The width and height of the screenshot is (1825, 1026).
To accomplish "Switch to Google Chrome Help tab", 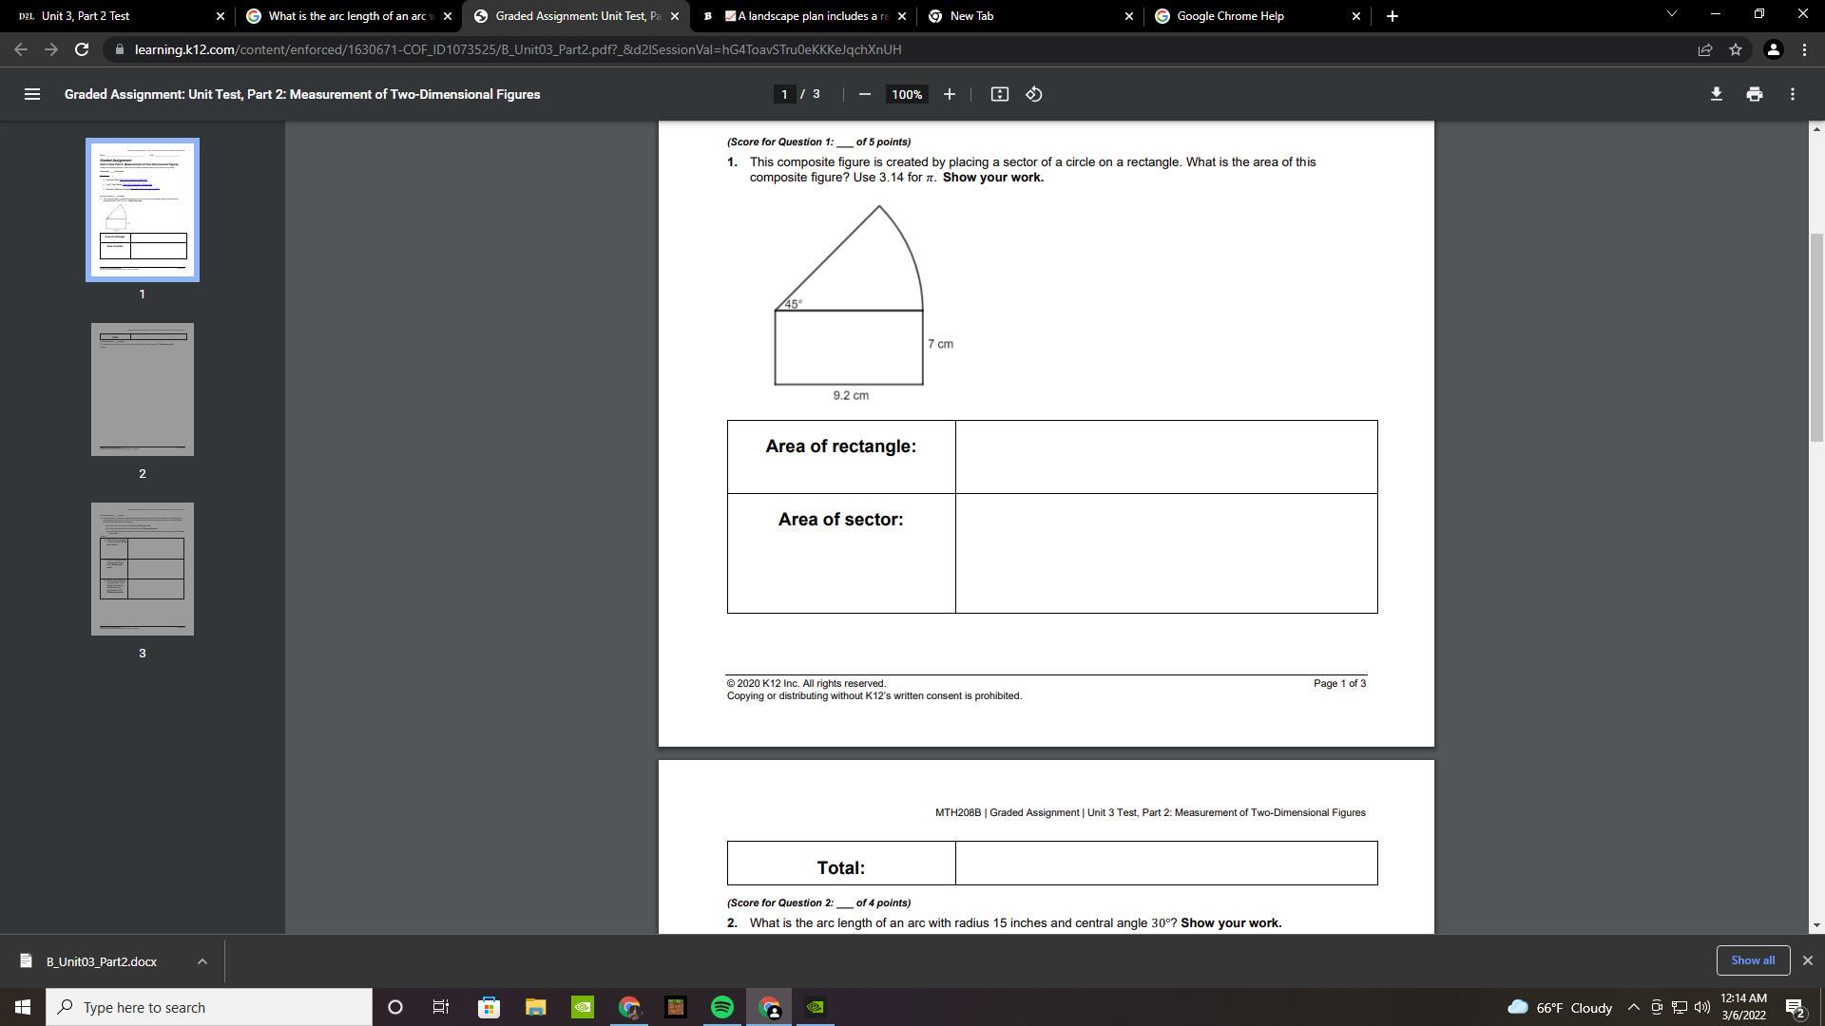I will click(1236, 16).
